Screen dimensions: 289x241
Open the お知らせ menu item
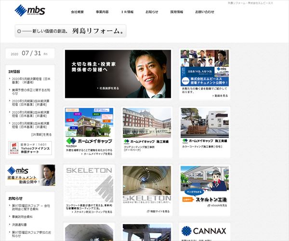[x=152, y=12]
